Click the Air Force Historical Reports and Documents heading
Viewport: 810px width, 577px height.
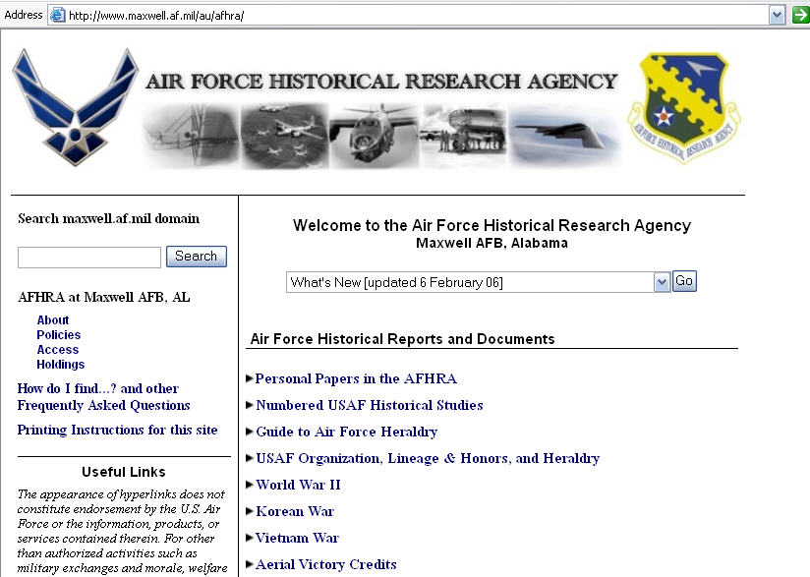click(x=402, y=339)
